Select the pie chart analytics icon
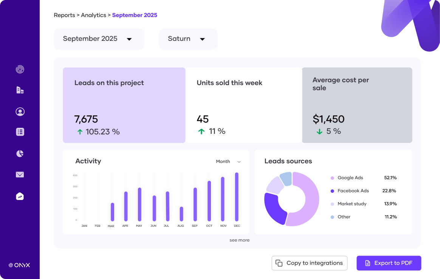Viewport: 440px width, 279px height. pos(20,153)
